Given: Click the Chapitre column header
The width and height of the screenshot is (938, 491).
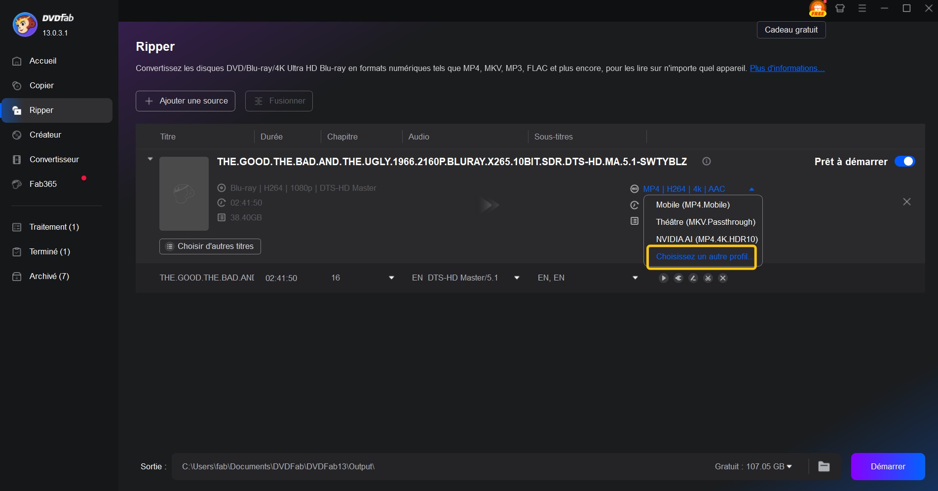Looking at the screenshot, I should click(342, 137).
